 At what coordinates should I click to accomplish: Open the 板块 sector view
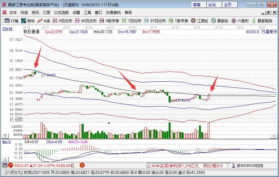click(x=28, y=21)
